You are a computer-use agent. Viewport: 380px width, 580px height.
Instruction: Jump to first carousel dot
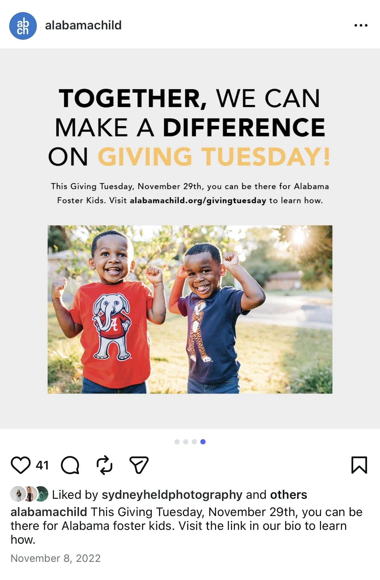pyautogui.click(x=177, y=442)
